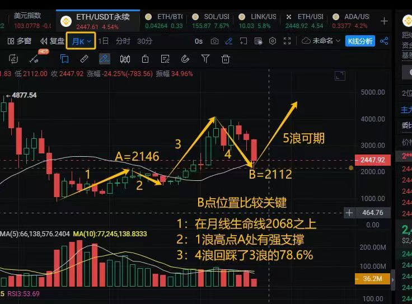
Task: Open the chart template image icon
Action: 258,41
